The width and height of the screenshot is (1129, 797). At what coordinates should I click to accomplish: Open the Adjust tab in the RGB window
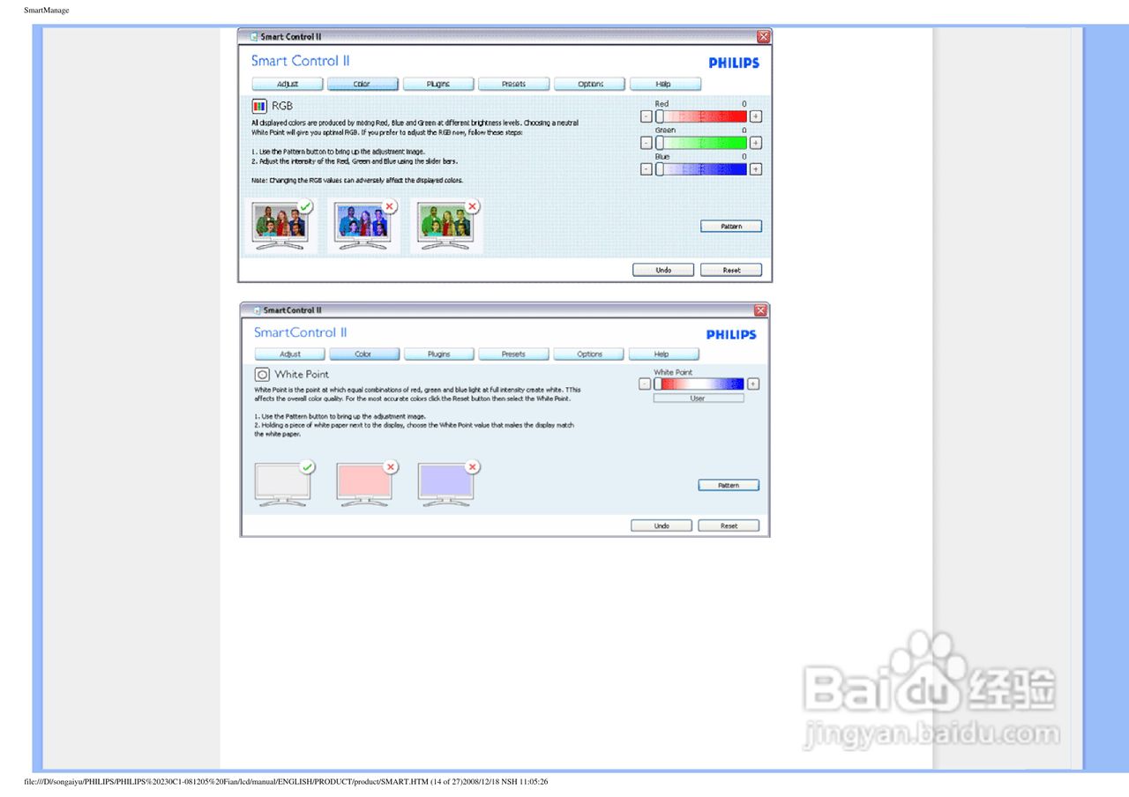(288, 84)
